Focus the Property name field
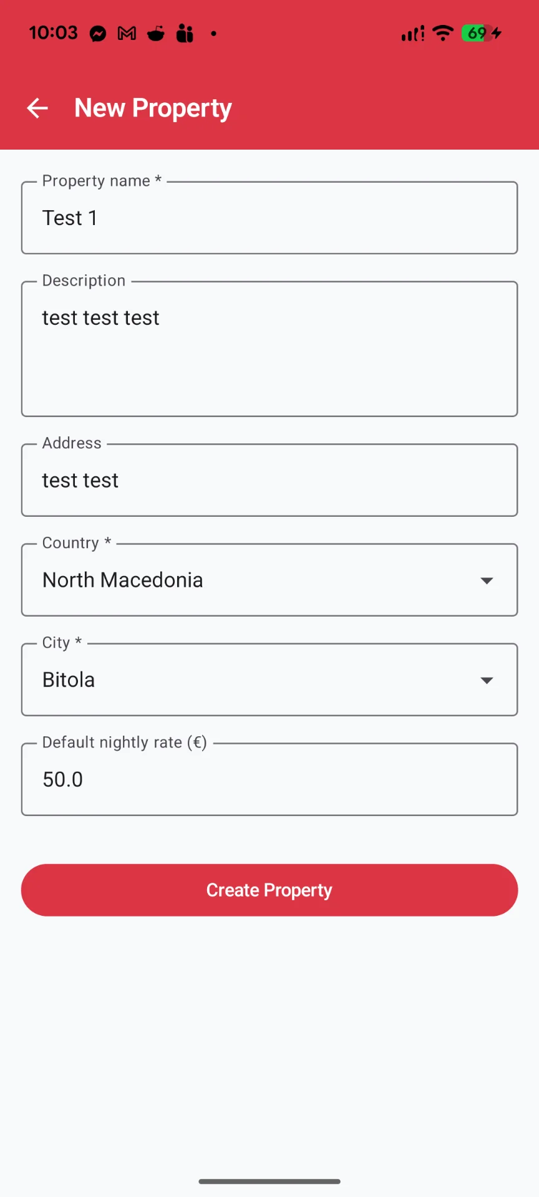 tap(269, 218)
